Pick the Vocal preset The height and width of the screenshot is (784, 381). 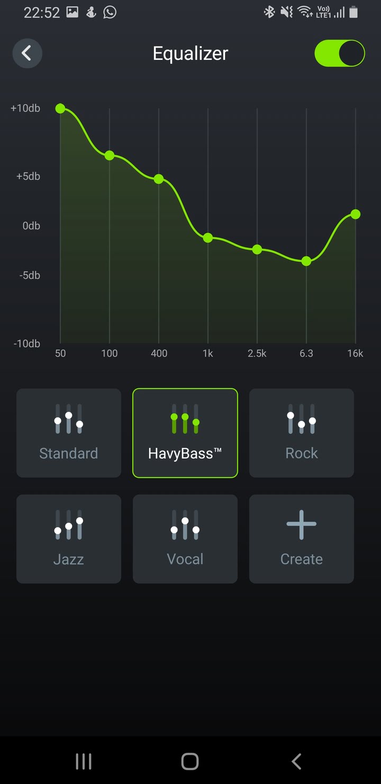pyautogui.click(x=185, y=539)
